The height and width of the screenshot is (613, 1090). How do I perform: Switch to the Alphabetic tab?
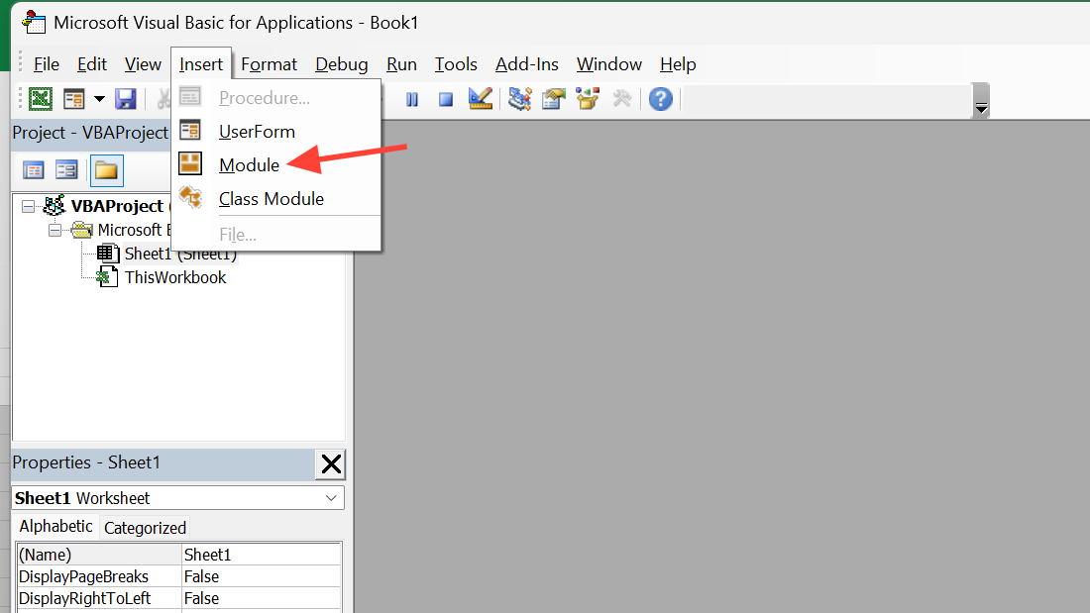coord(55,526)
